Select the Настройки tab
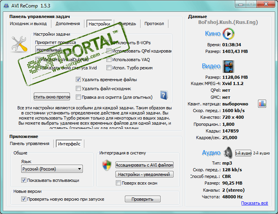This screenshot has width=278, height=214. (x=99, y=24)
